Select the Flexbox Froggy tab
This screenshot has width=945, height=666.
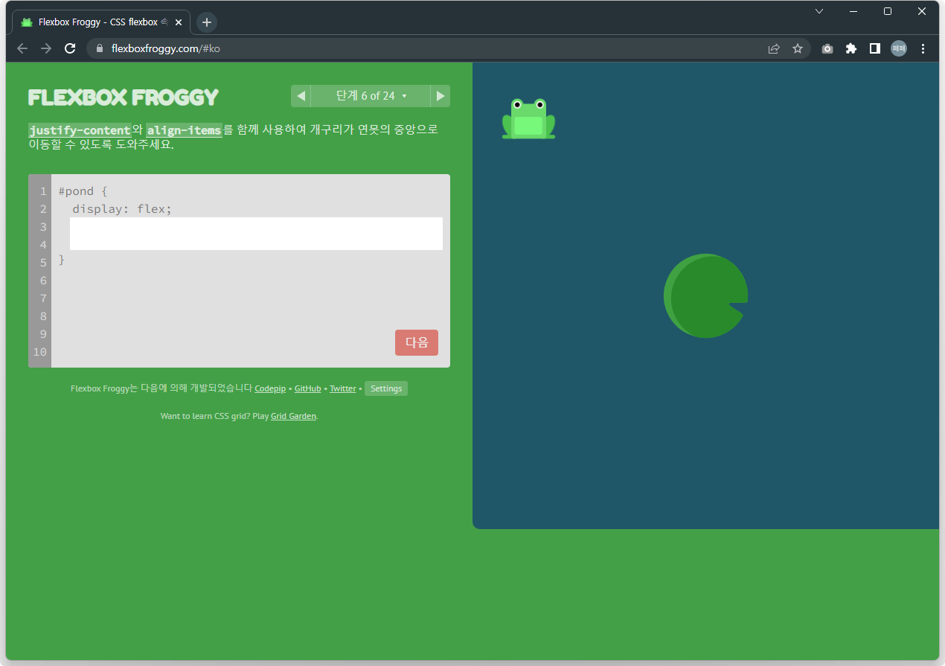[x=101, y=22]
